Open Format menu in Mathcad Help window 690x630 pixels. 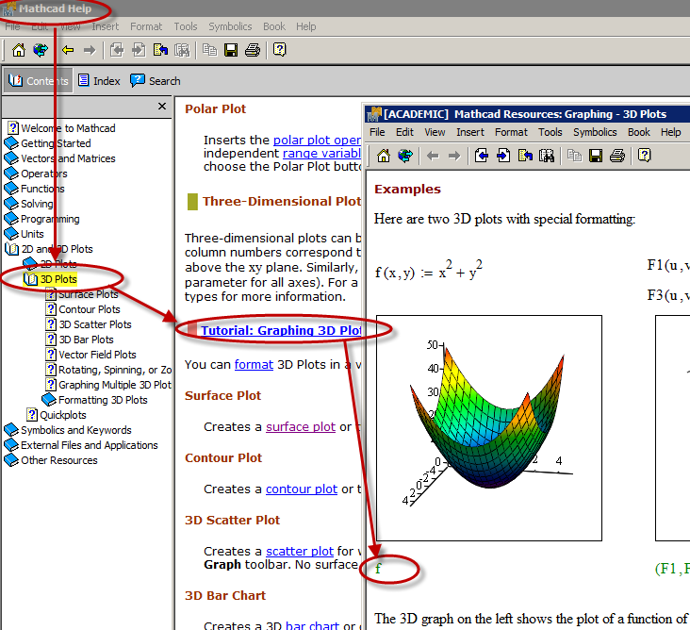click(146, 26)
